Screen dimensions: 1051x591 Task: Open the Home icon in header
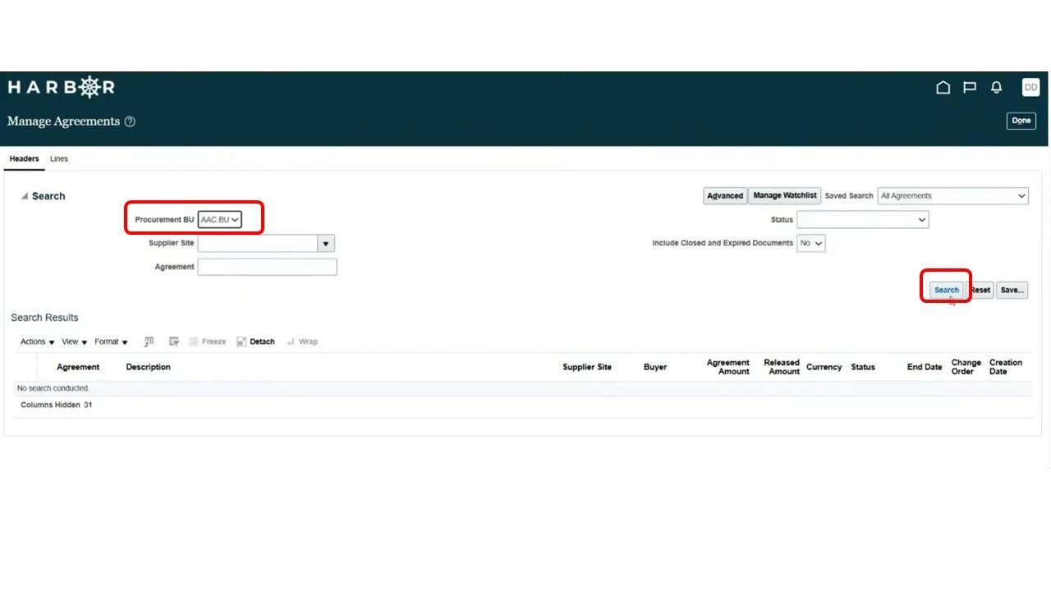943,87
